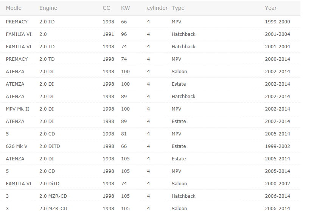The height and width of the screenshot is (220, 314).
Task: Click the Engine column header
Action: tap(48, 8)
